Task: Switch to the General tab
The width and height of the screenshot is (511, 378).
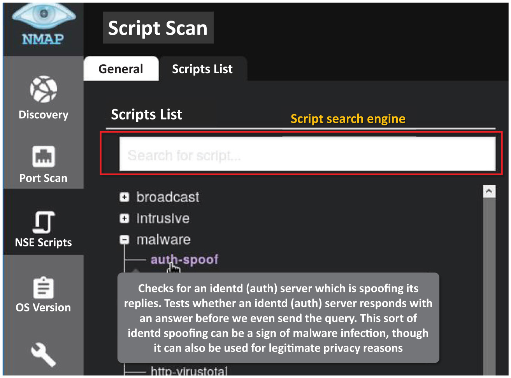Action: (x=121, y=69)
